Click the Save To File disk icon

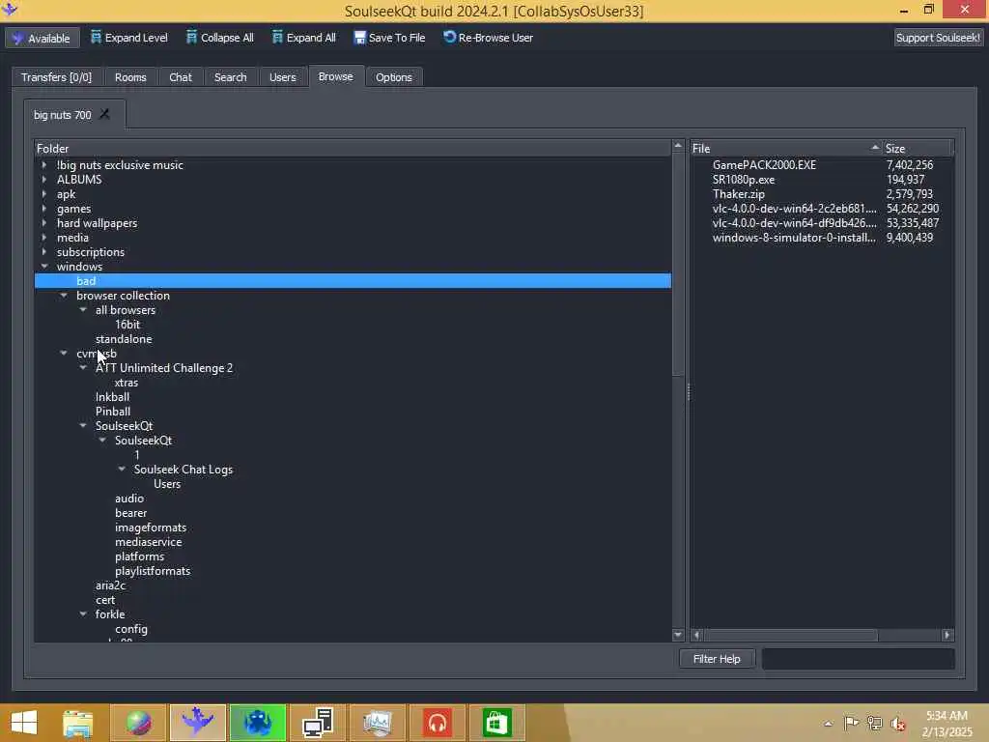point(359,38)
